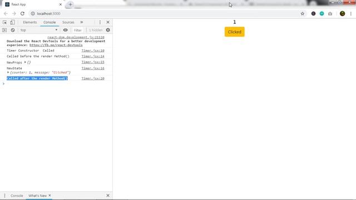Viewport: 356px width, 200px height.
Task: Open the Timer.jsx:10 source link
Action: pyautogui.click(x=93, y=51)
